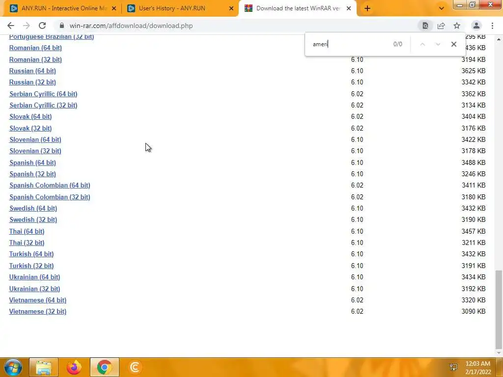Click Chrome icon in taskbar
Image resolution: width=503 pixels, height=377 pixels.
(x=104, y=367)
